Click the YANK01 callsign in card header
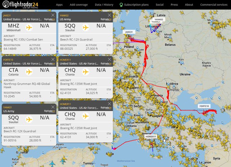Image resolution: width=231 pixels, height=167 pixels. point(7,107)
